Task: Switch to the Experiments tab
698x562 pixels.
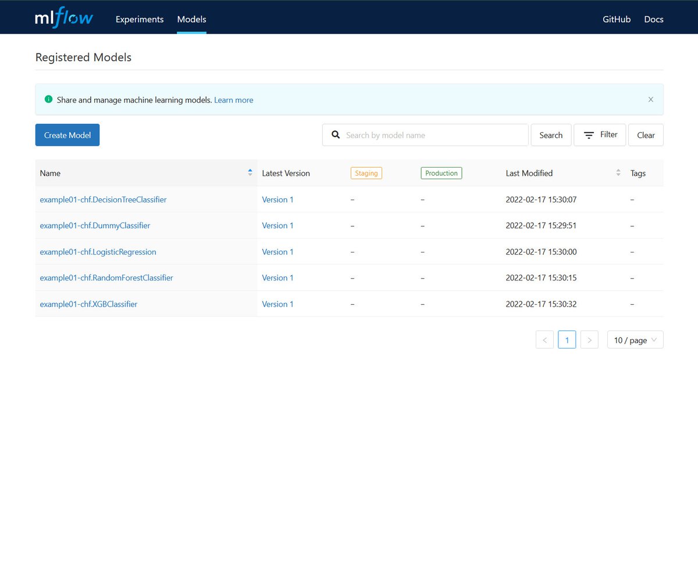Action: pyautogui.click(x=139, y=19)
